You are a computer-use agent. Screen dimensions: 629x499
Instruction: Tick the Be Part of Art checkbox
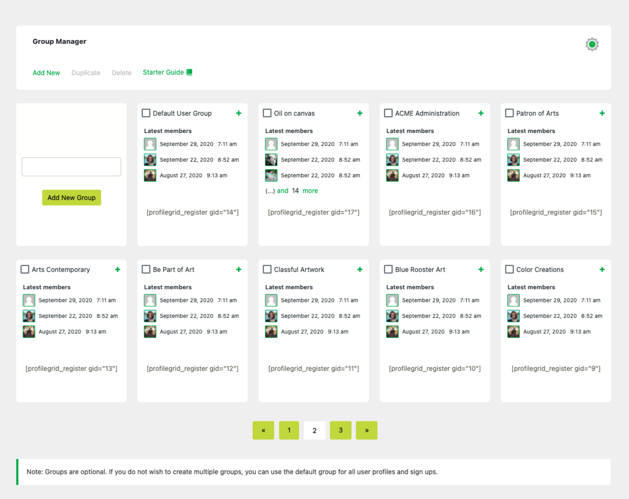coord(146,269)
